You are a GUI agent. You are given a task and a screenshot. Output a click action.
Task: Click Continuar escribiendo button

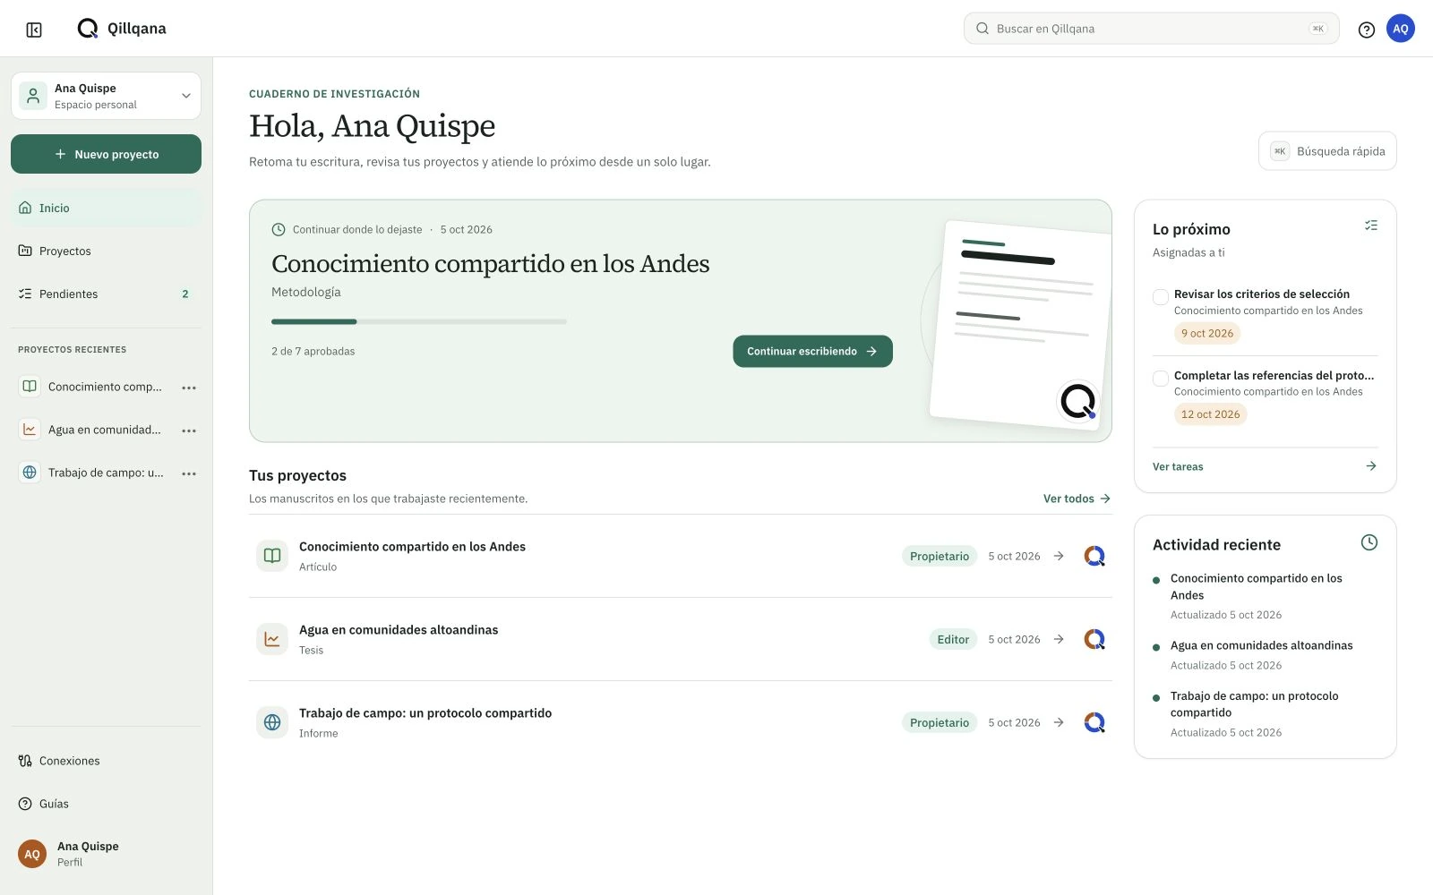812,351
